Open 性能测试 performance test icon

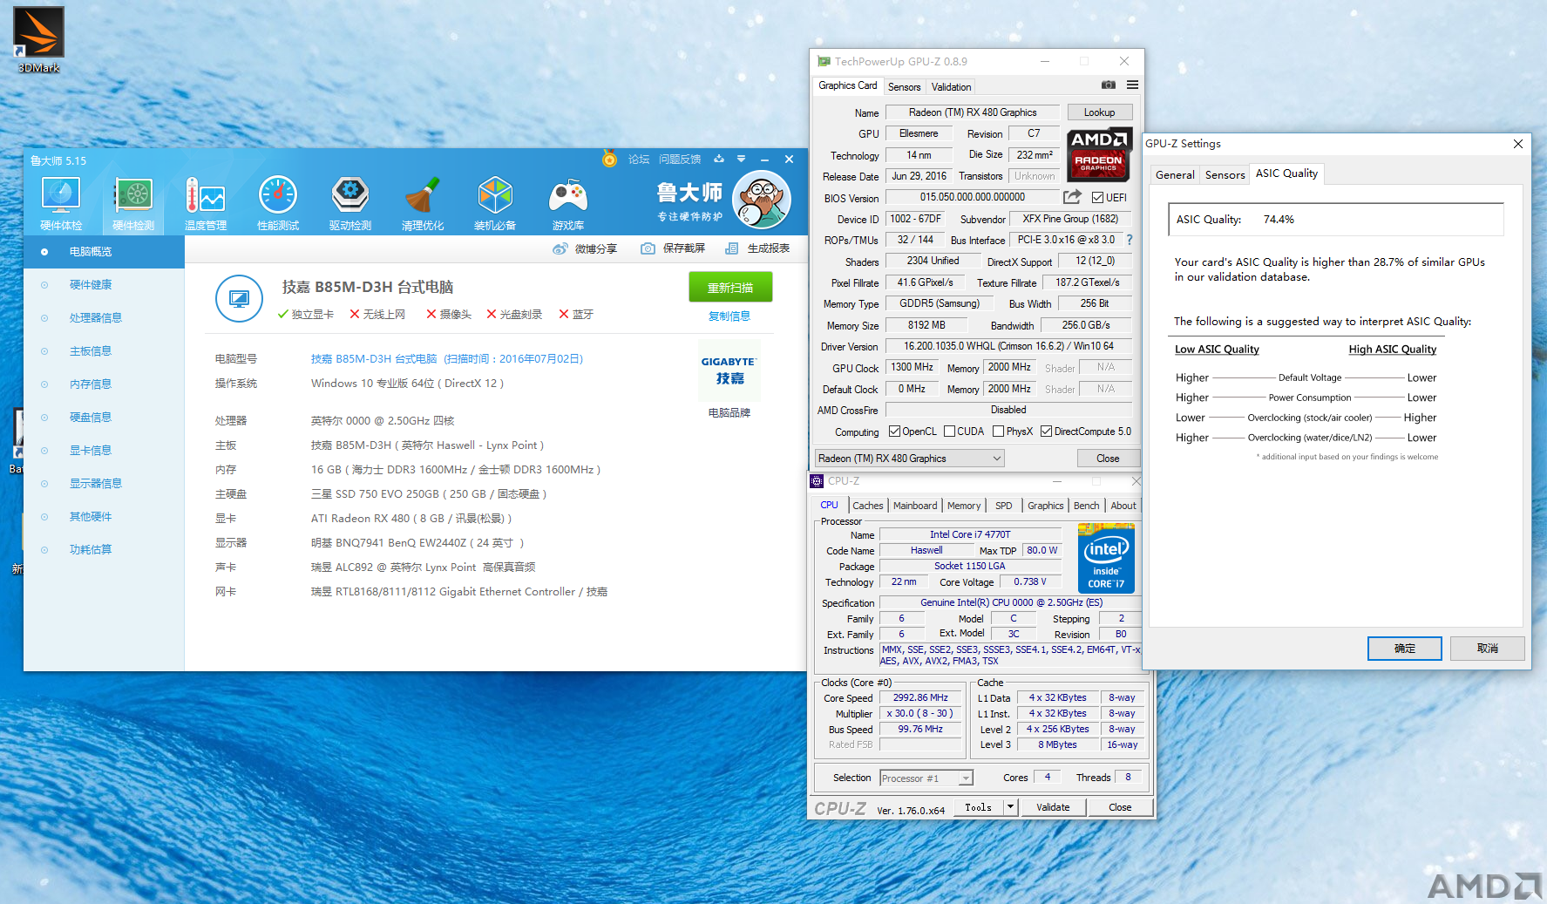click(x=278, y=203)
